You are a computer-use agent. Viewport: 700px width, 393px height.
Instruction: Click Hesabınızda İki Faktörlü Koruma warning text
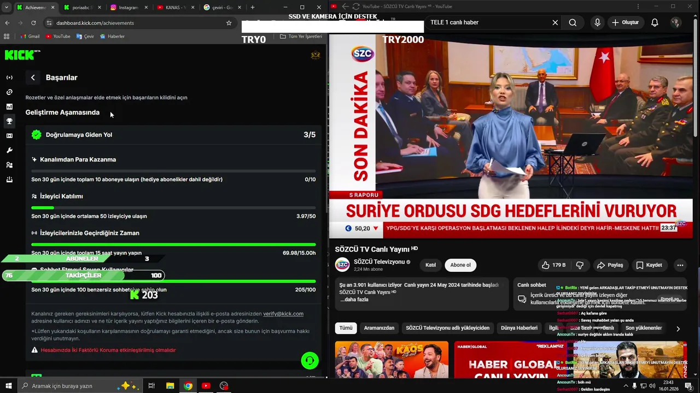point(108,350)
